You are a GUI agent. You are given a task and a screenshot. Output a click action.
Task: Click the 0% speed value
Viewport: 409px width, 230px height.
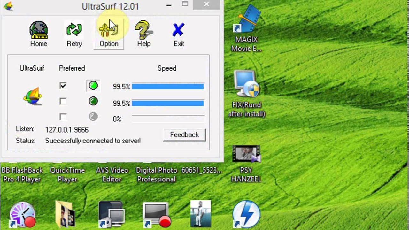click(x=117, y=119)
